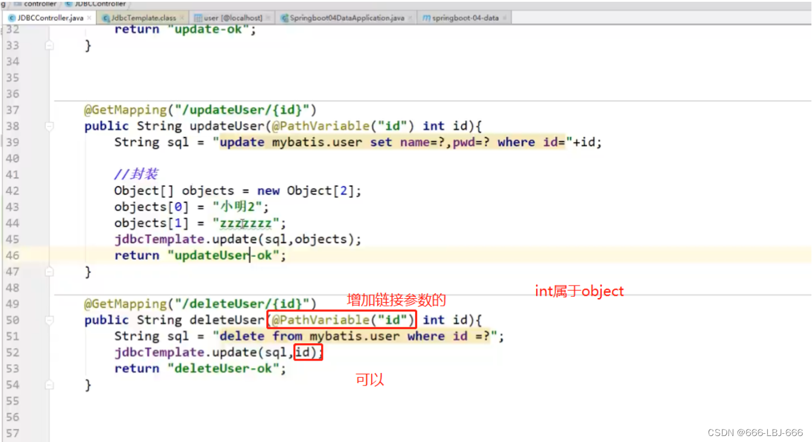
Task: Open the JdbcTemplate.class tab
Action: pyautogui.click(x=143, y=18)
